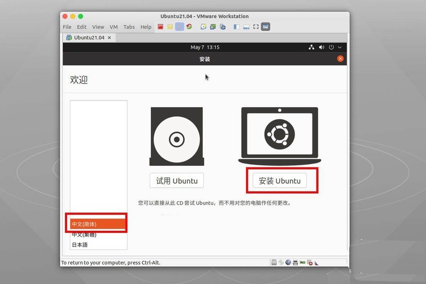Viewport: 426px width, 284px height.
Task: Restart the guest using the reset icon
Action: (x=189, y=27)
